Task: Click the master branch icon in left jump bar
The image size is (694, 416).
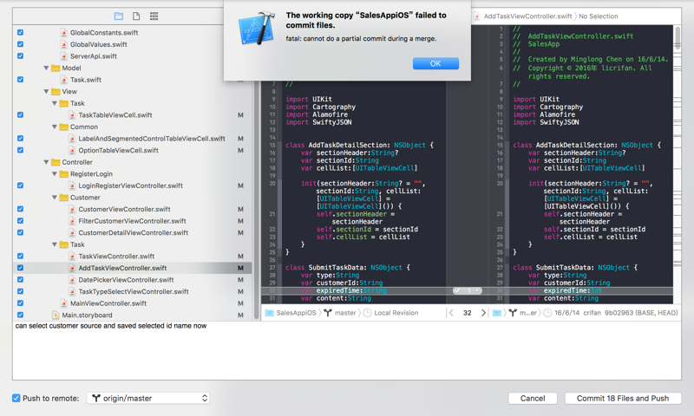Action: (x=328, y=313)
